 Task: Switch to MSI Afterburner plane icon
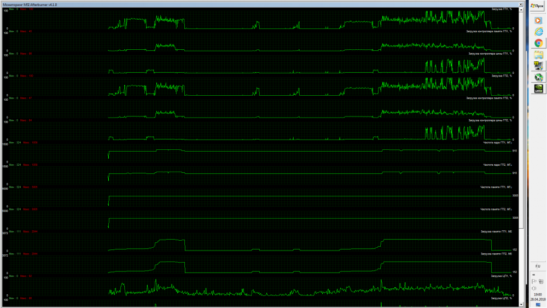(538, 77)
